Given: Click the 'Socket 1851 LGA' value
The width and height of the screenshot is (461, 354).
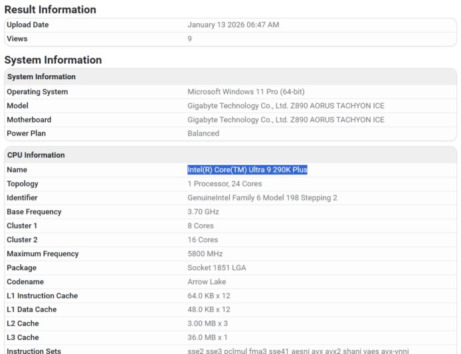Looking at the screenshot, I should (217, 267).
